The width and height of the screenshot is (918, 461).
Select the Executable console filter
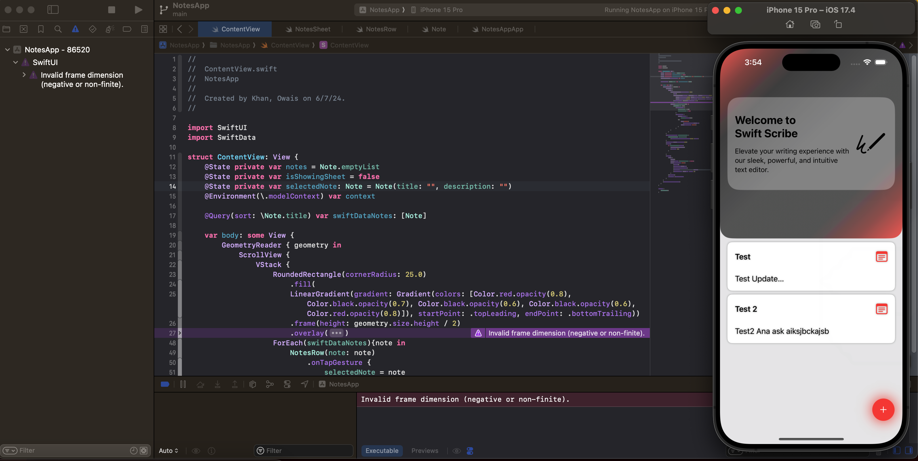pyautogui.click(x=382, y=451)
